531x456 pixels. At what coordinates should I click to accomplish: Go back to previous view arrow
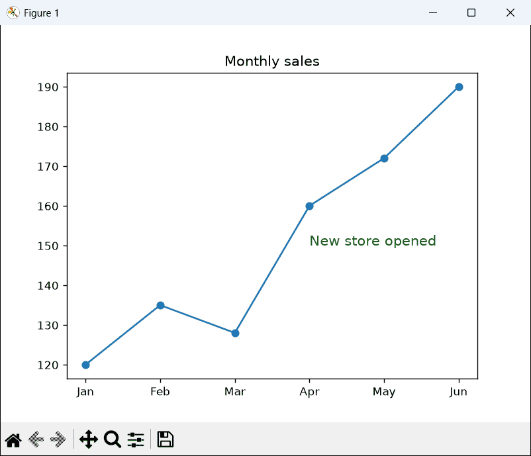point(36,439)
